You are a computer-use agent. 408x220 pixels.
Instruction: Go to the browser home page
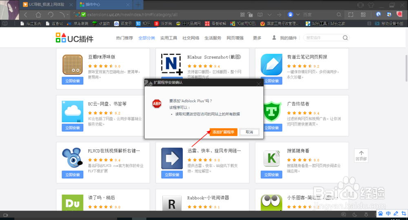coord(38,15)
